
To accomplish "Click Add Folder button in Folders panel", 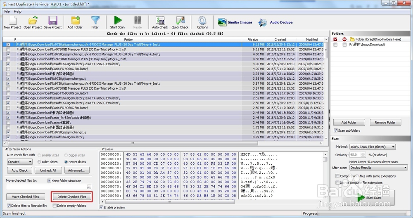I will tap(349, 123).
